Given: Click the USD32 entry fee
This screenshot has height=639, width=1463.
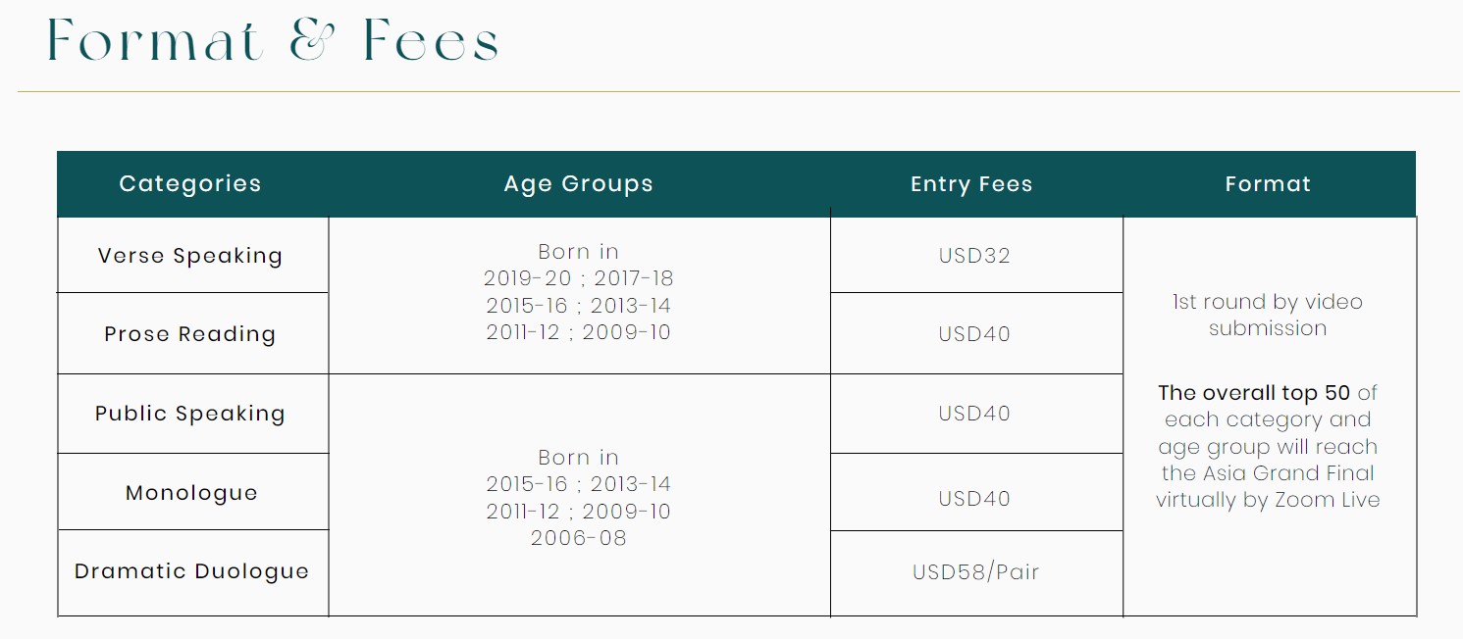Looking at the screenshot, I should (974, 256).
